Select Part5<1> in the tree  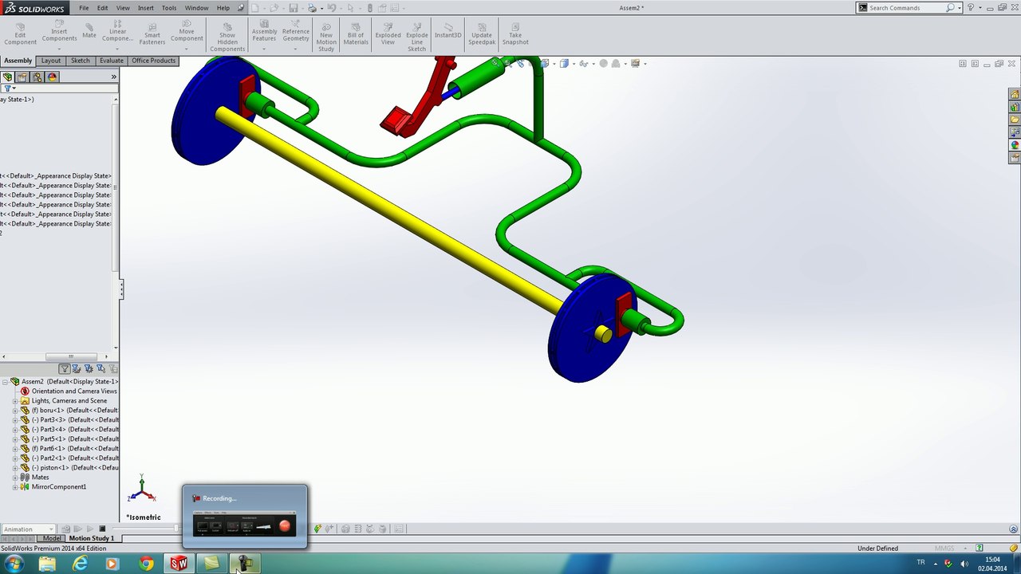coord(75,439)
